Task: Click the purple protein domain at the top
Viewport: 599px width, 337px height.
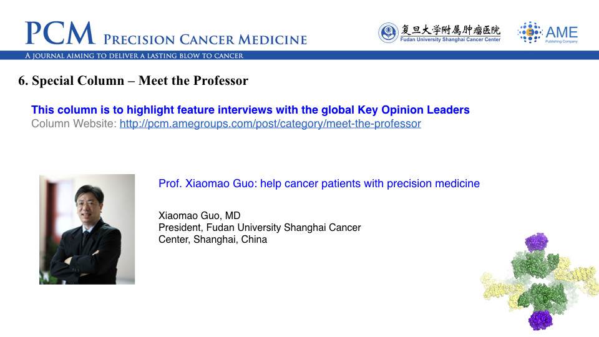Action: coord(537,242)
